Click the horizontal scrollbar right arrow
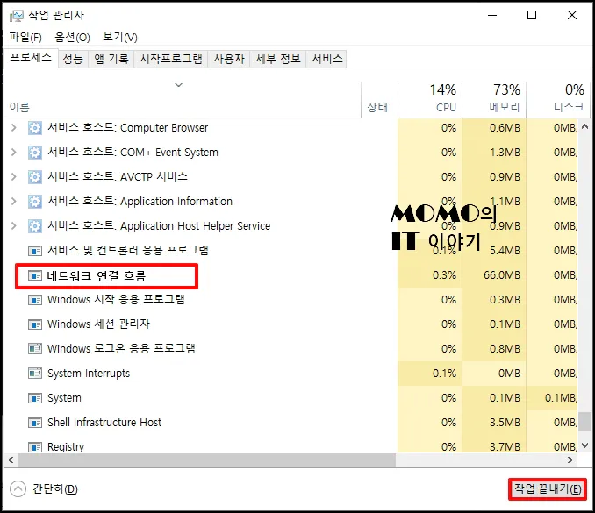This screenshot has width=595, height=513. tap(570, 460)
